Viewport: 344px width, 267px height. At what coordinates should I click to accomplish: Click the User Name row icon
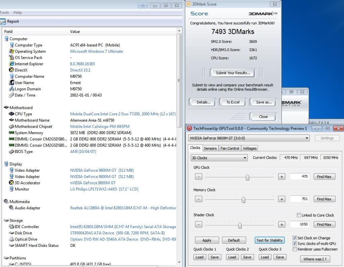(11, 82)
